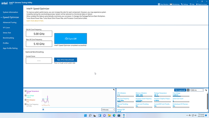Open the wrench settings for monitor values panel
Screen dimensions: 209x118
pyautogui.click(x=206, y=90)
